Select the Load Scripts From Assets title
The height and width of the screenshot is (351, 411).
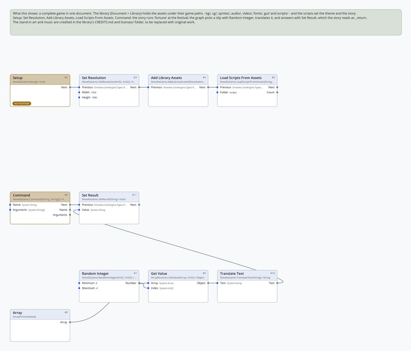coord(241,78)
